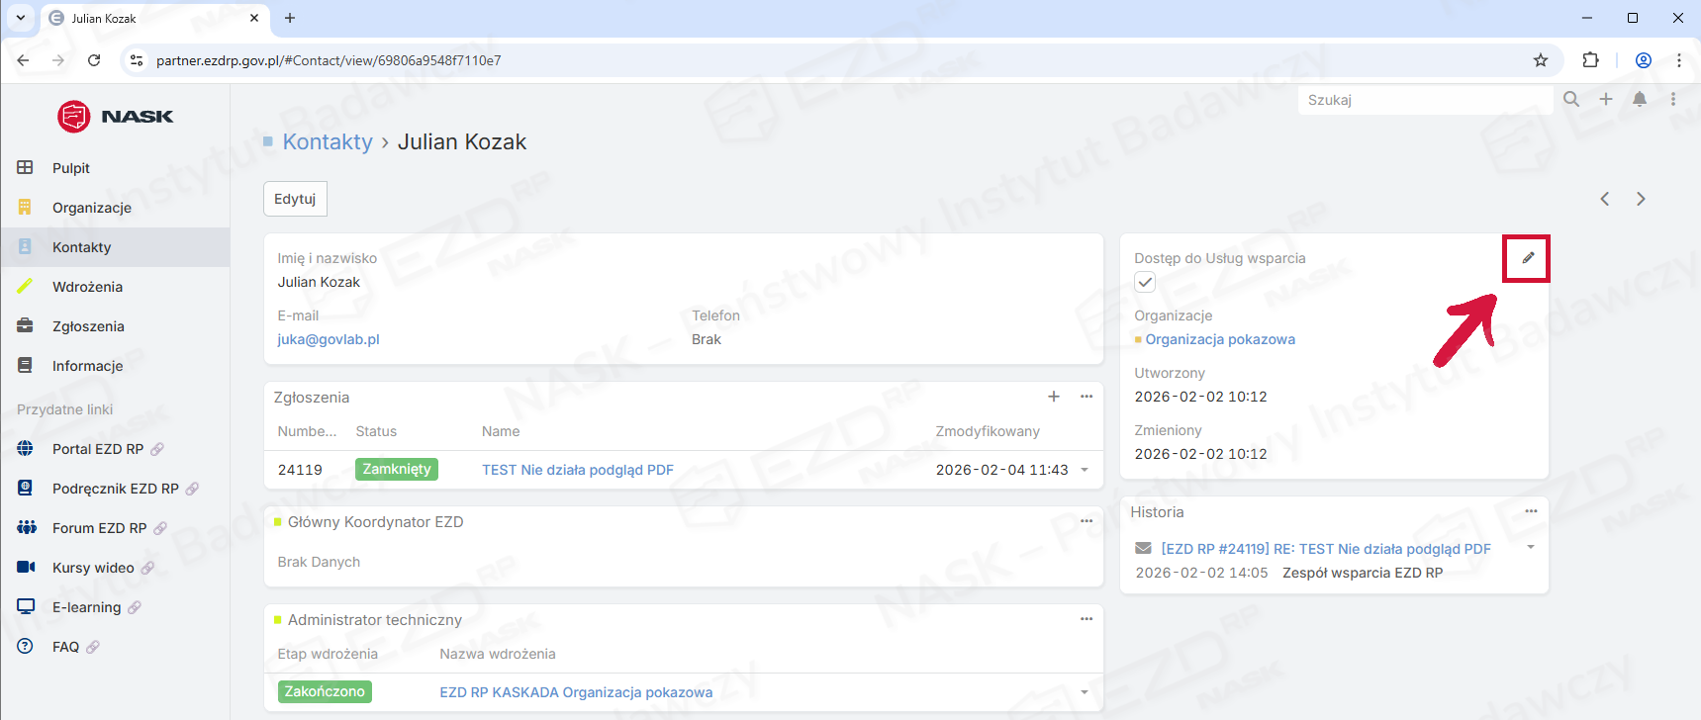Toggle Dostęp do Usług wsparcia checkbox

click(1145, 283)
